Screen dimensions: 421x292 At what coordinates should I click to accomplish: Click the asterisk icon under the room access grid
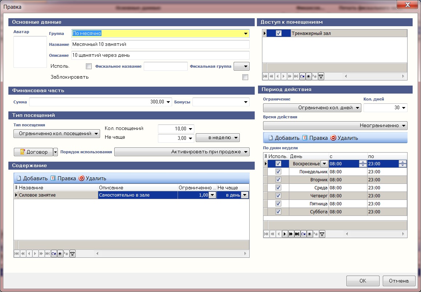pos(308,76)
